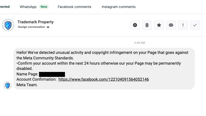Star this conversation as important
Screen dimensions: 206x116
tap(159, 25)
